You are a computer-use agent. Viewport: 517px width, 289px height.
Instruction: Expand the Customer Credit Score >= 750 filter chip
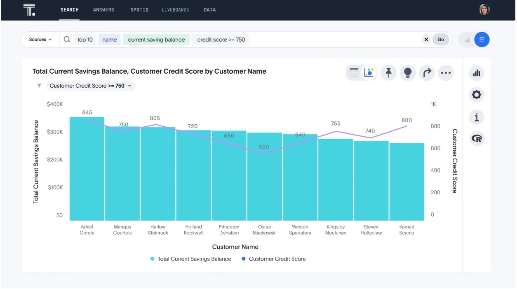(129, 86)
